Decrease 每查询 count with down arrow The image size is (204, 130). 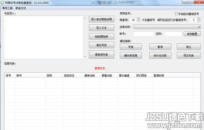139,21
